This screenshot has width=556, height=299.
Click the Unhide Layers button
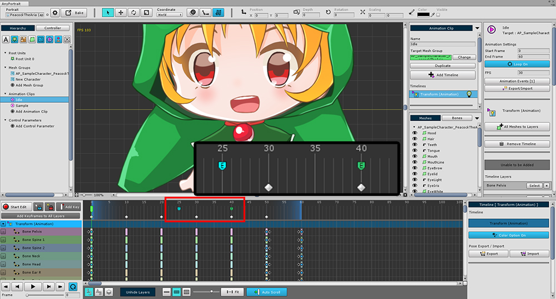click(137, 292)
